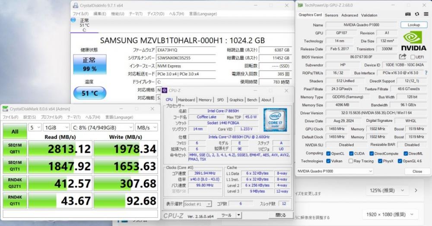432x226 pixels.
Task: Click the empty comment field in CrystalDiskMark
Action: pyautogui.click(x=80, y=213)
